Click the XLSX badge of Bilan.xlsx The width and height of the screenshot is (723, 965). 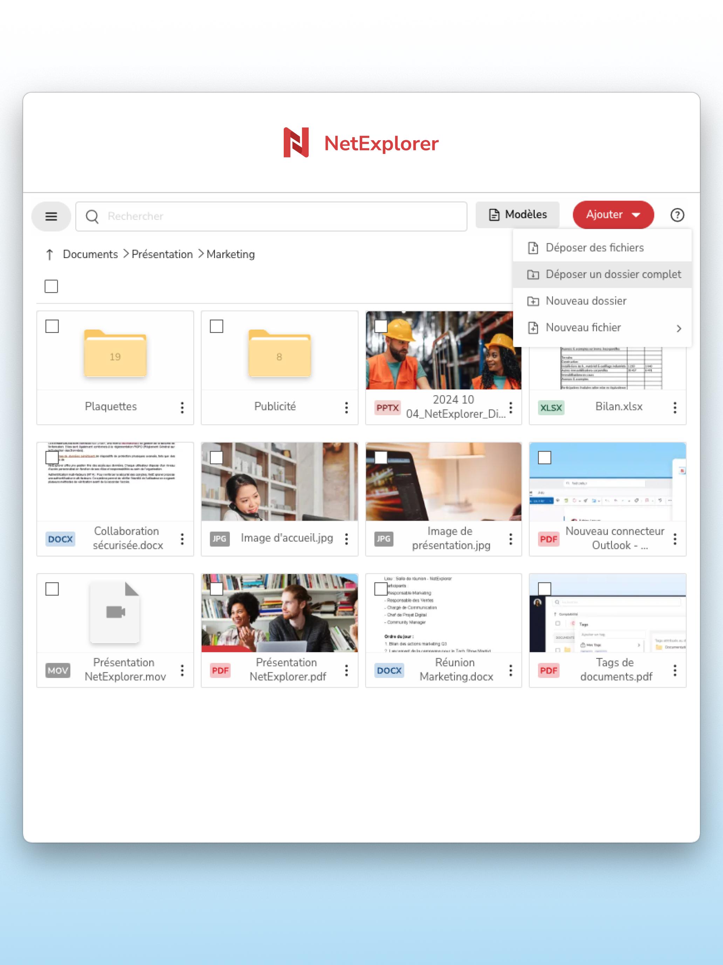pyautogui.click(x=551, y=408)
